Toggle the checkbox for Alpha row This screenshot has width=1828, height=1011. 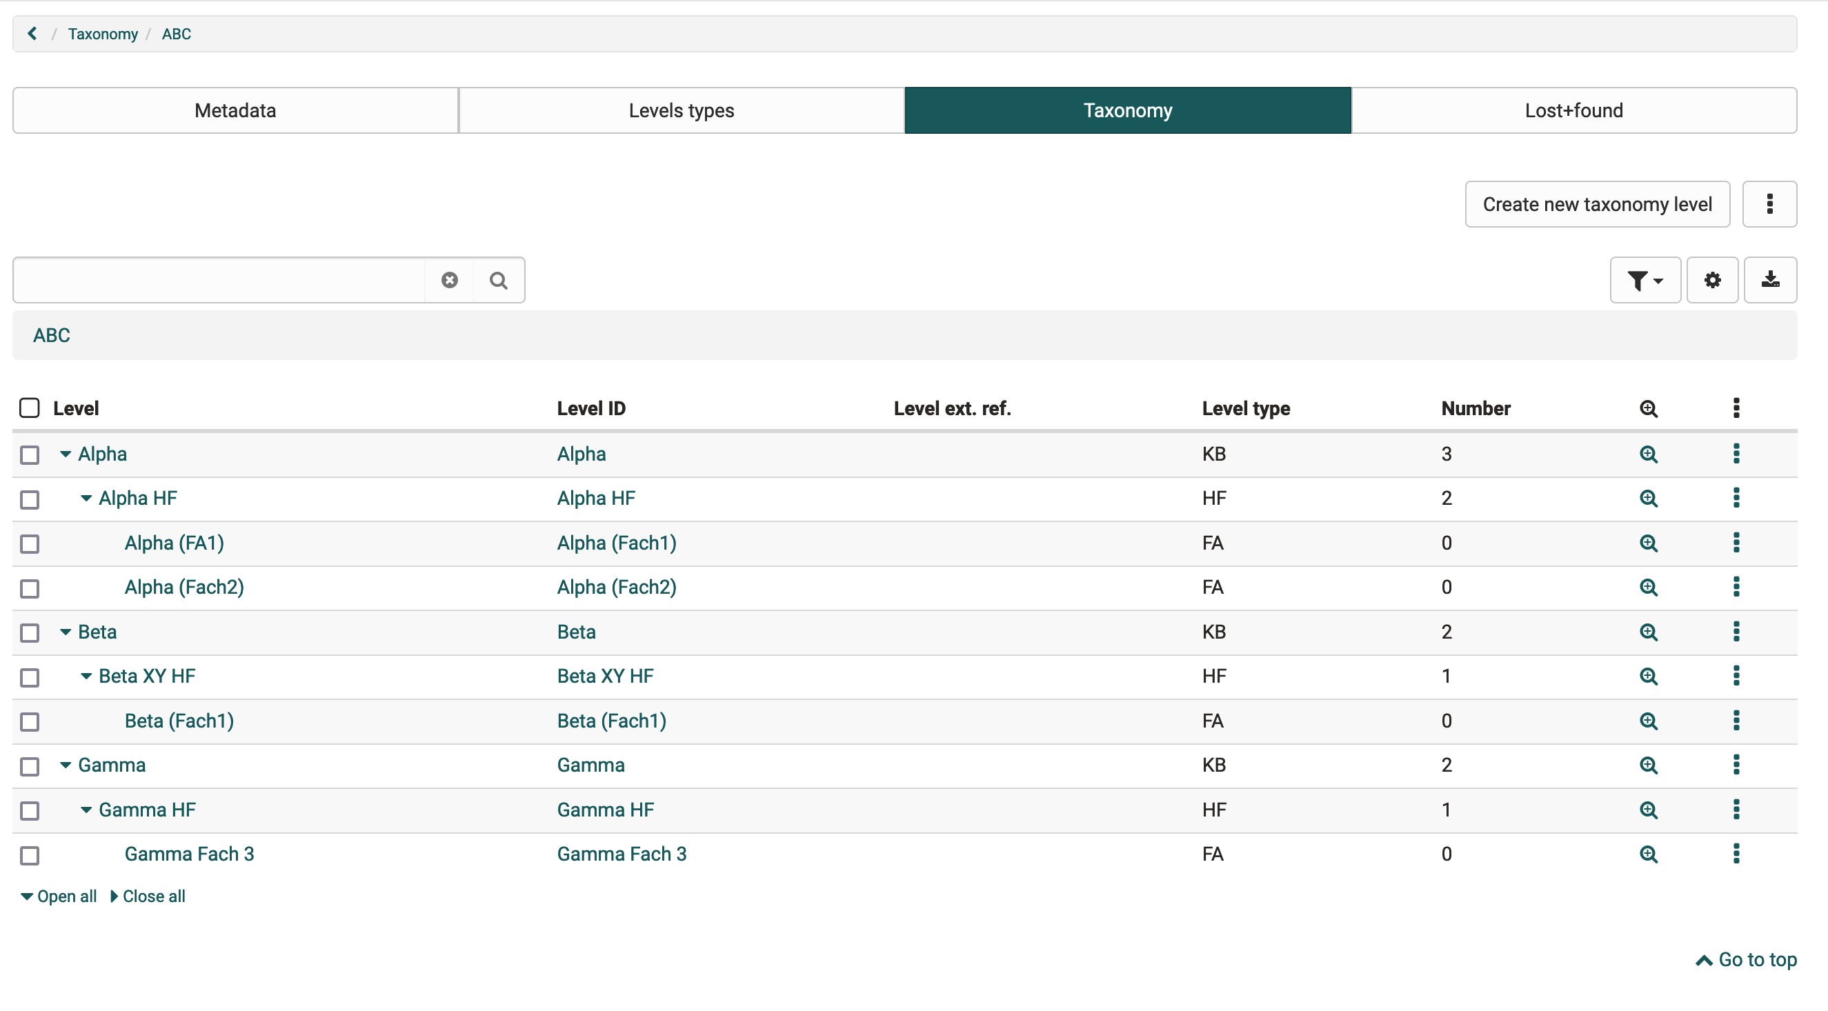coord(31,454)
